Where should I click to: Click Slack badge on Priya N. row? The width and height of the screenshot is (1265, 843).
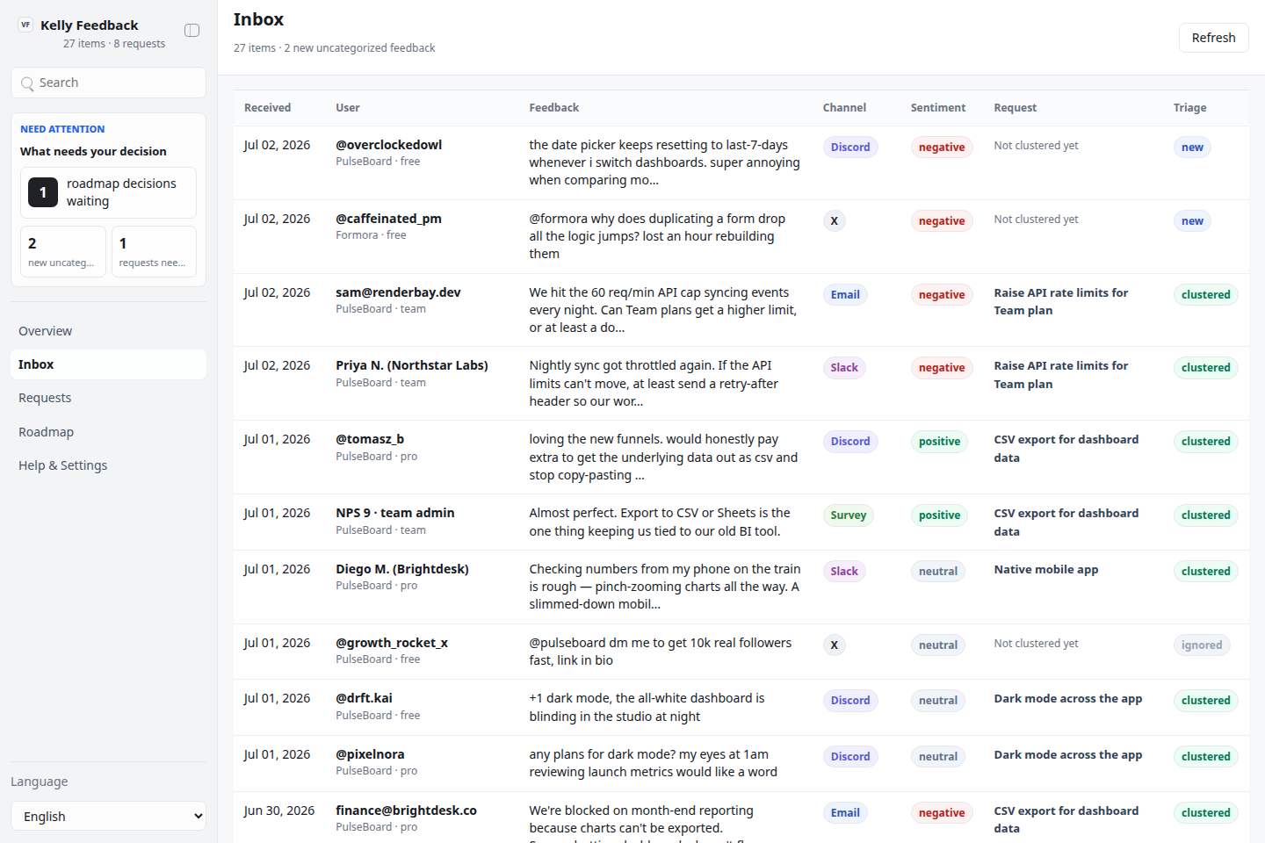point(844,368)
